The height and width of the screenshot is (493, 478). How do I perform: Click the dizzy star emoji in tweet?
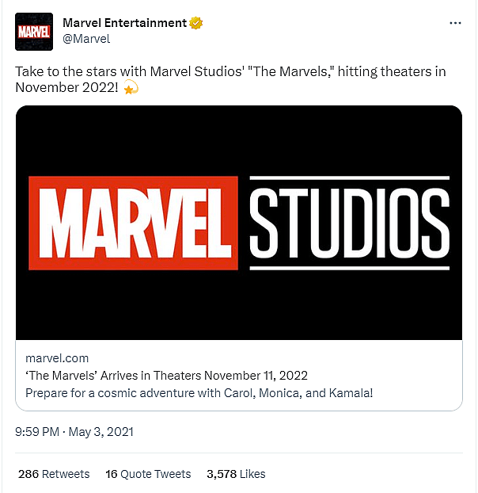(131, 87)
